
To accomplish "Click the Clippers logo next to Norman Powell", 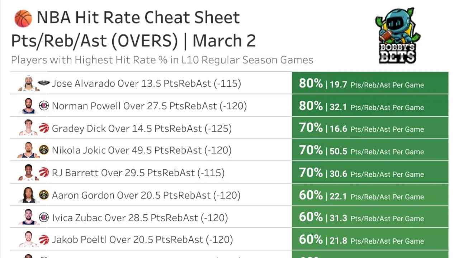I will [x=44, y=106].
